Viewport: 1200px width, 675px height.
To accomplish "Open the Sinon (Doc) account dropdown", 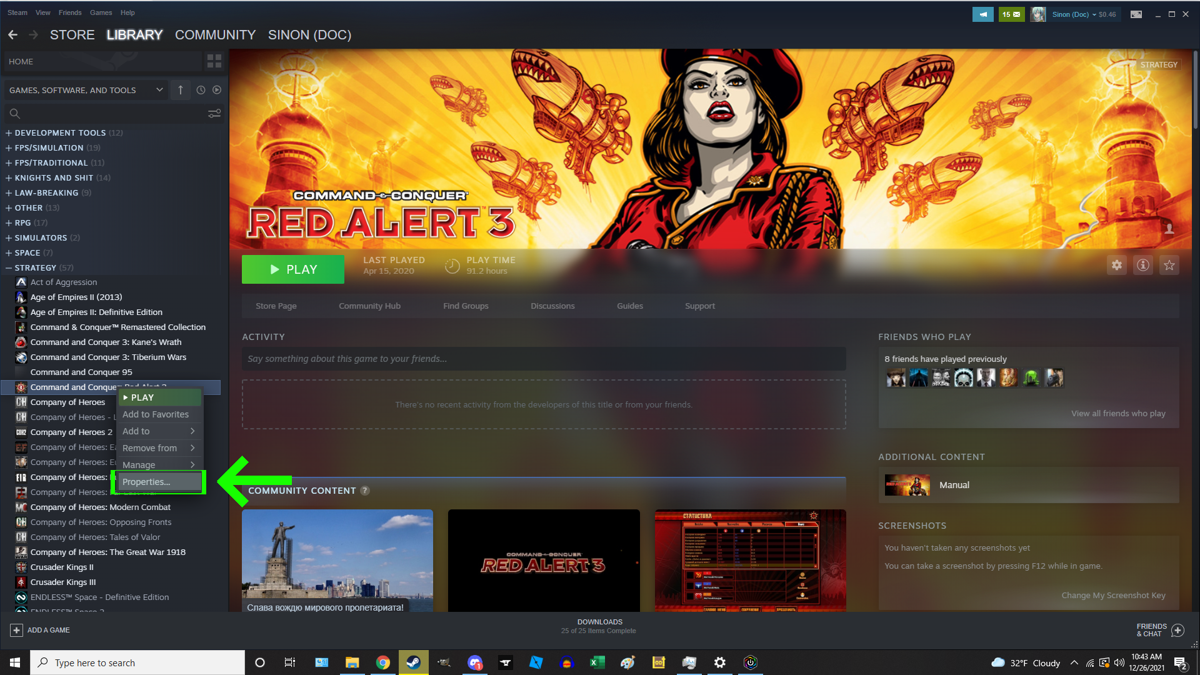I will (1084, 14).
